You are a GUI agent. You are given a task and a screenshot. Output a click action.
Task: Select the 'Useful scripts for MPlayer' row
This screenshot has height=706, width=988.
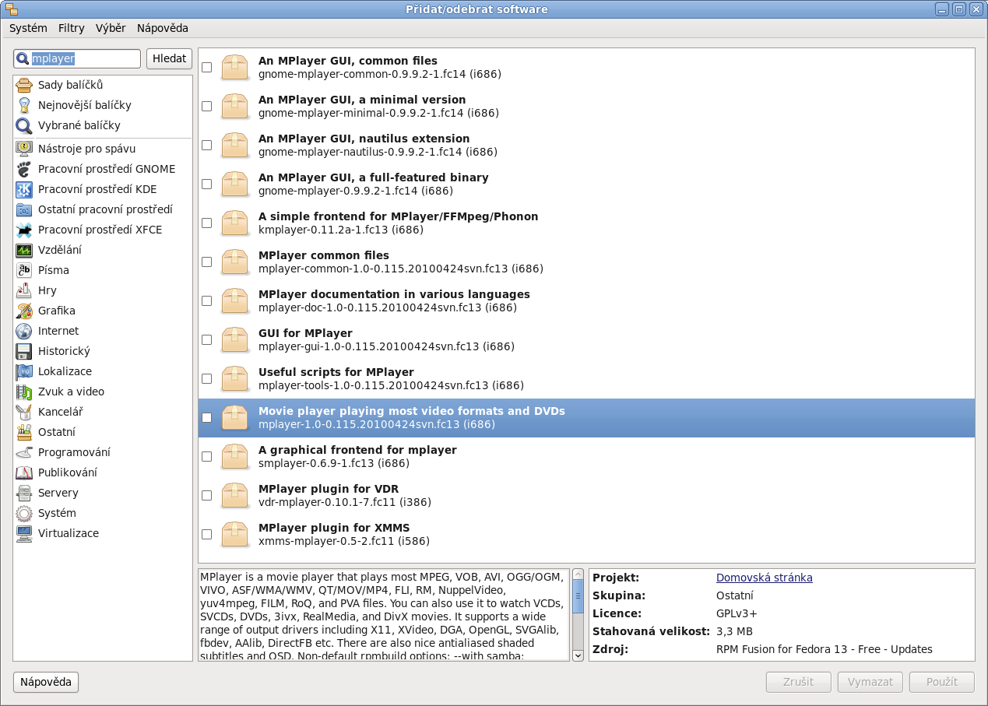[586, 378]
